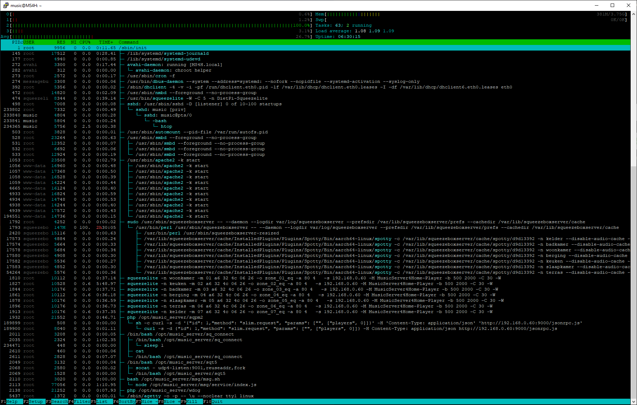The width and height of the screenshot is (637, 405).
Task: Click F9 Kill in the function bar
Action: [x=191, y=401]
